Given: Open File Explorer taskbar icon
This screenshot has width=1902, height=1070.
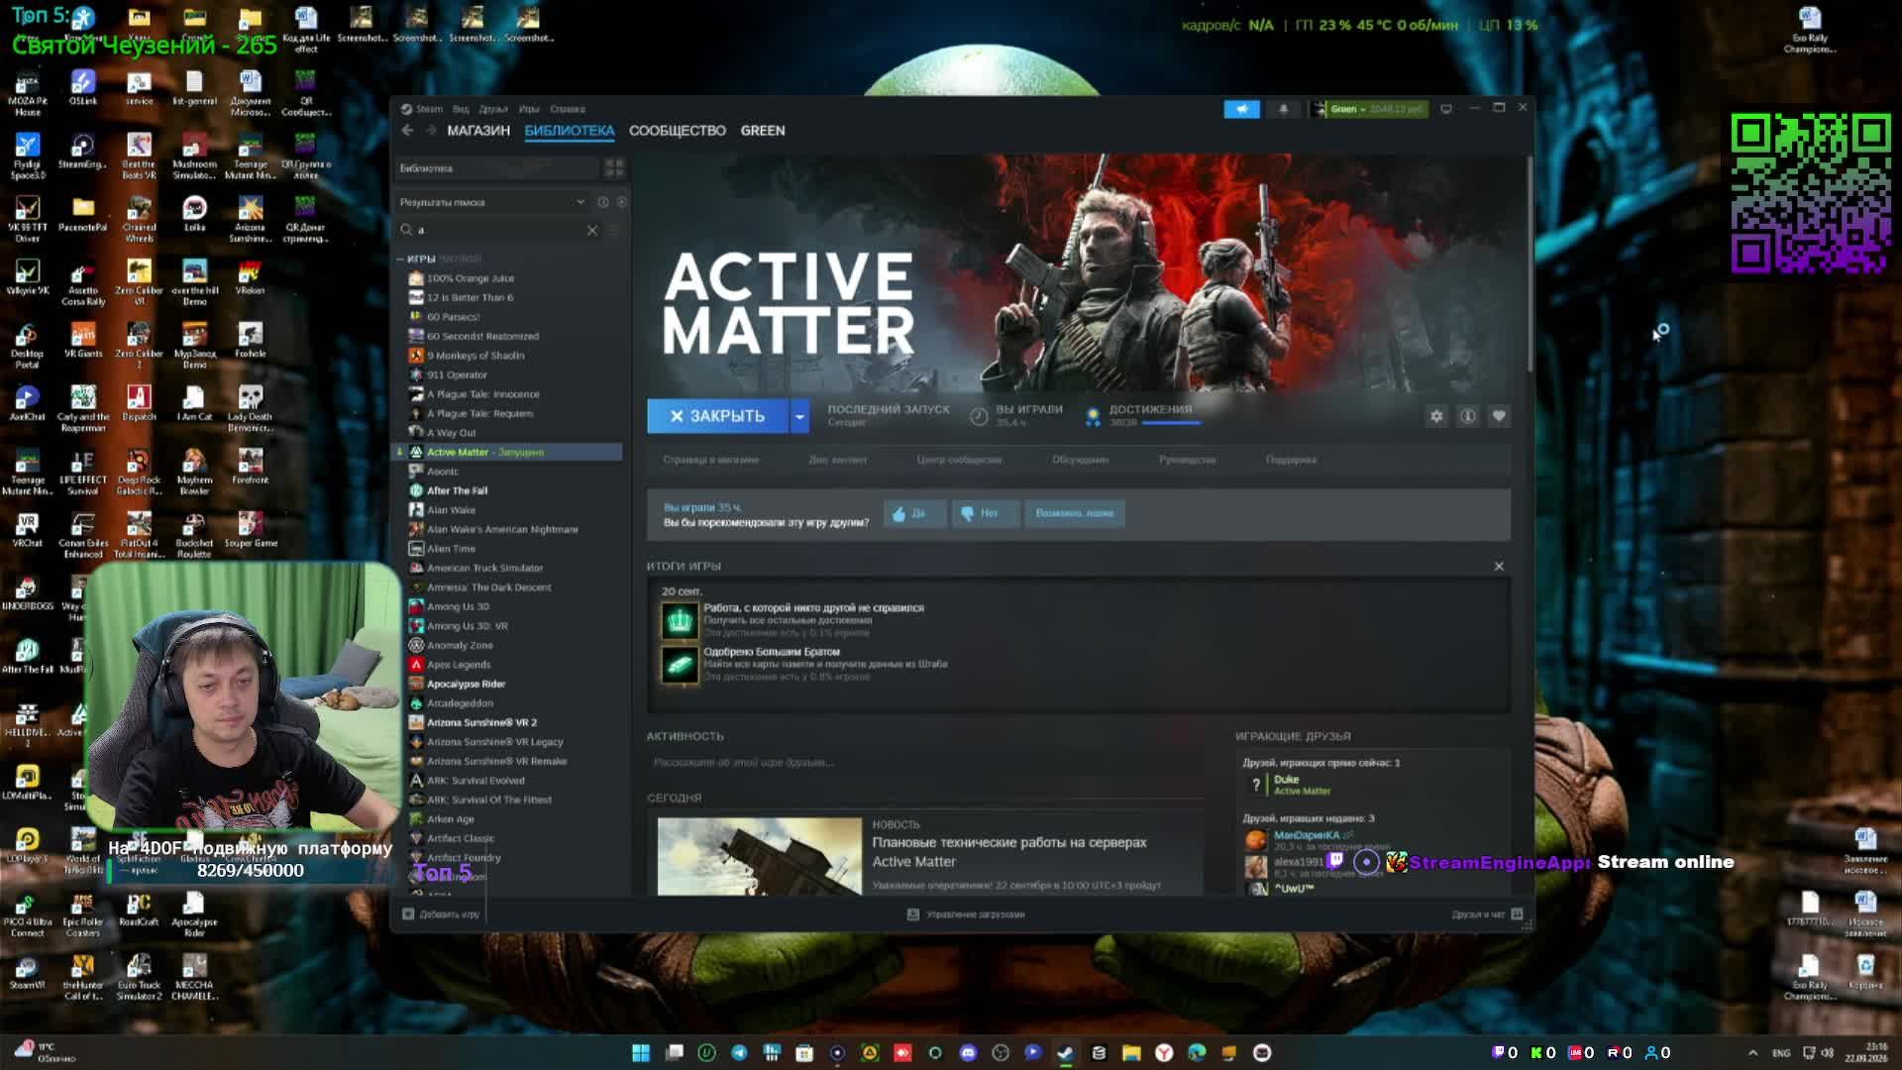Looking at the screenshot, I should pyautogui.click(x=1131, y=1053).
